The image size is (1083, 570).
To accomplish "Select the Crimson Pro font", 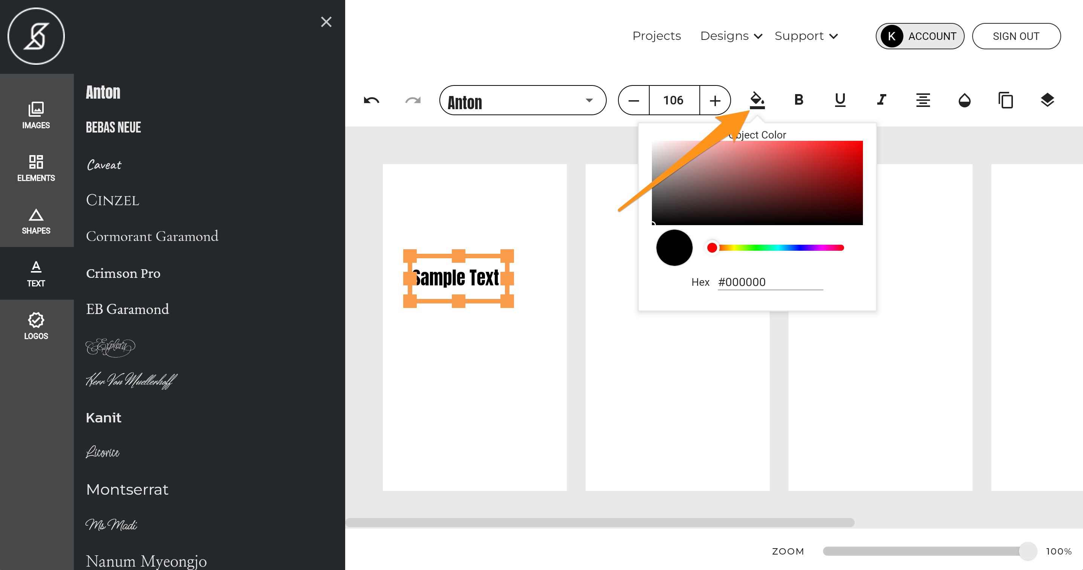I will 123,273.
